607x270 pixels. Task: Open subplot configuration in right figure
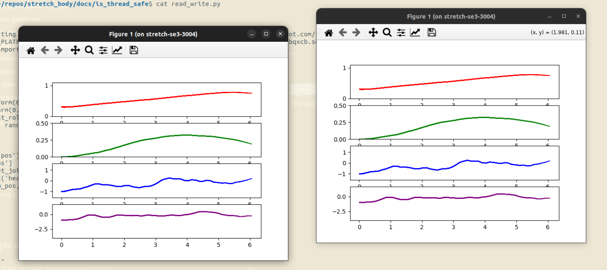pos(401,32)
